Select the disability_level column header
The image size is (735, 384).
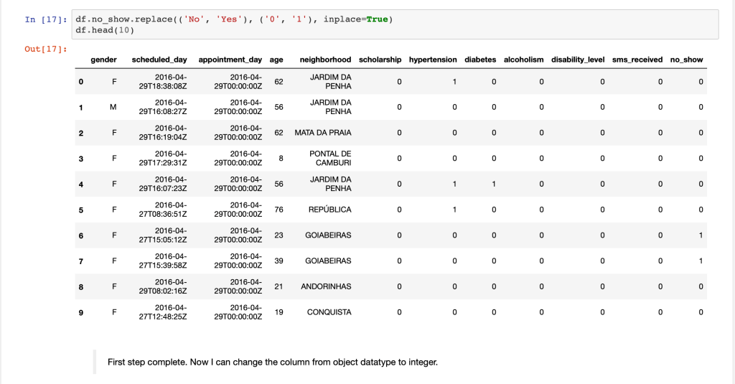pos(578,60)
